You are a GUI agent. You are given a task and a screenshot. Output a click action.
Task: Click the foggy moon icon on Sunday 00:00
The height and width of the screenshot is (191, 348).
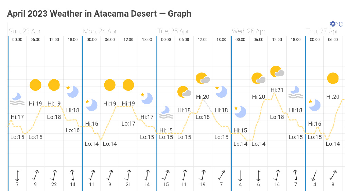[x=17, y=99]
